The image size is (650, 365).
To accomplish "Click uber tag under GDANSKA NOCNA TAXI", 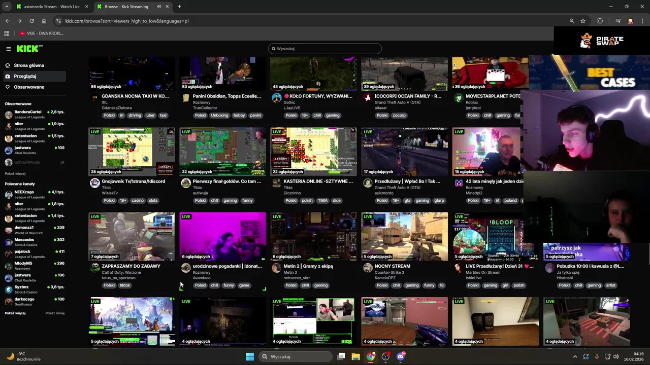I will click(150, 115).
